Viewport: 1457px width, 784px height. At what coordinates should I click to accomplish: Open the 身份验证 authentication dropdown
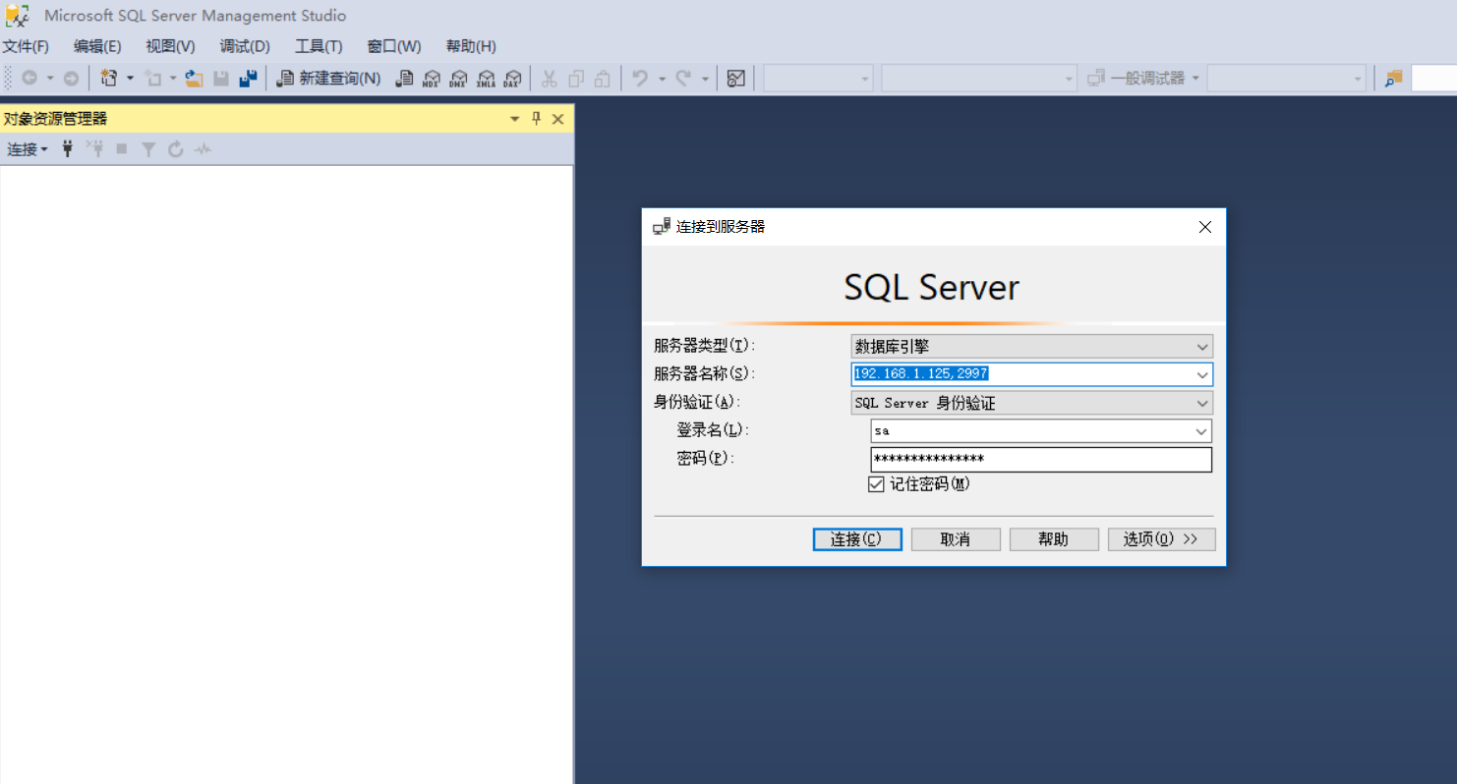(x=1201, y=403)
